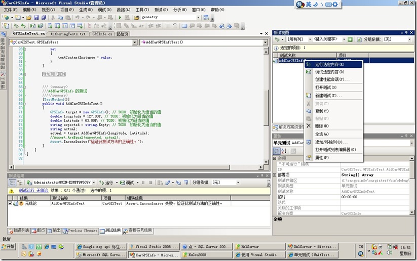Image resolution: width=417 pixels, height=261 pixels.
Task: Click the keyword input field in Test View
Action: pyautogui.click(x=325, y=39)
